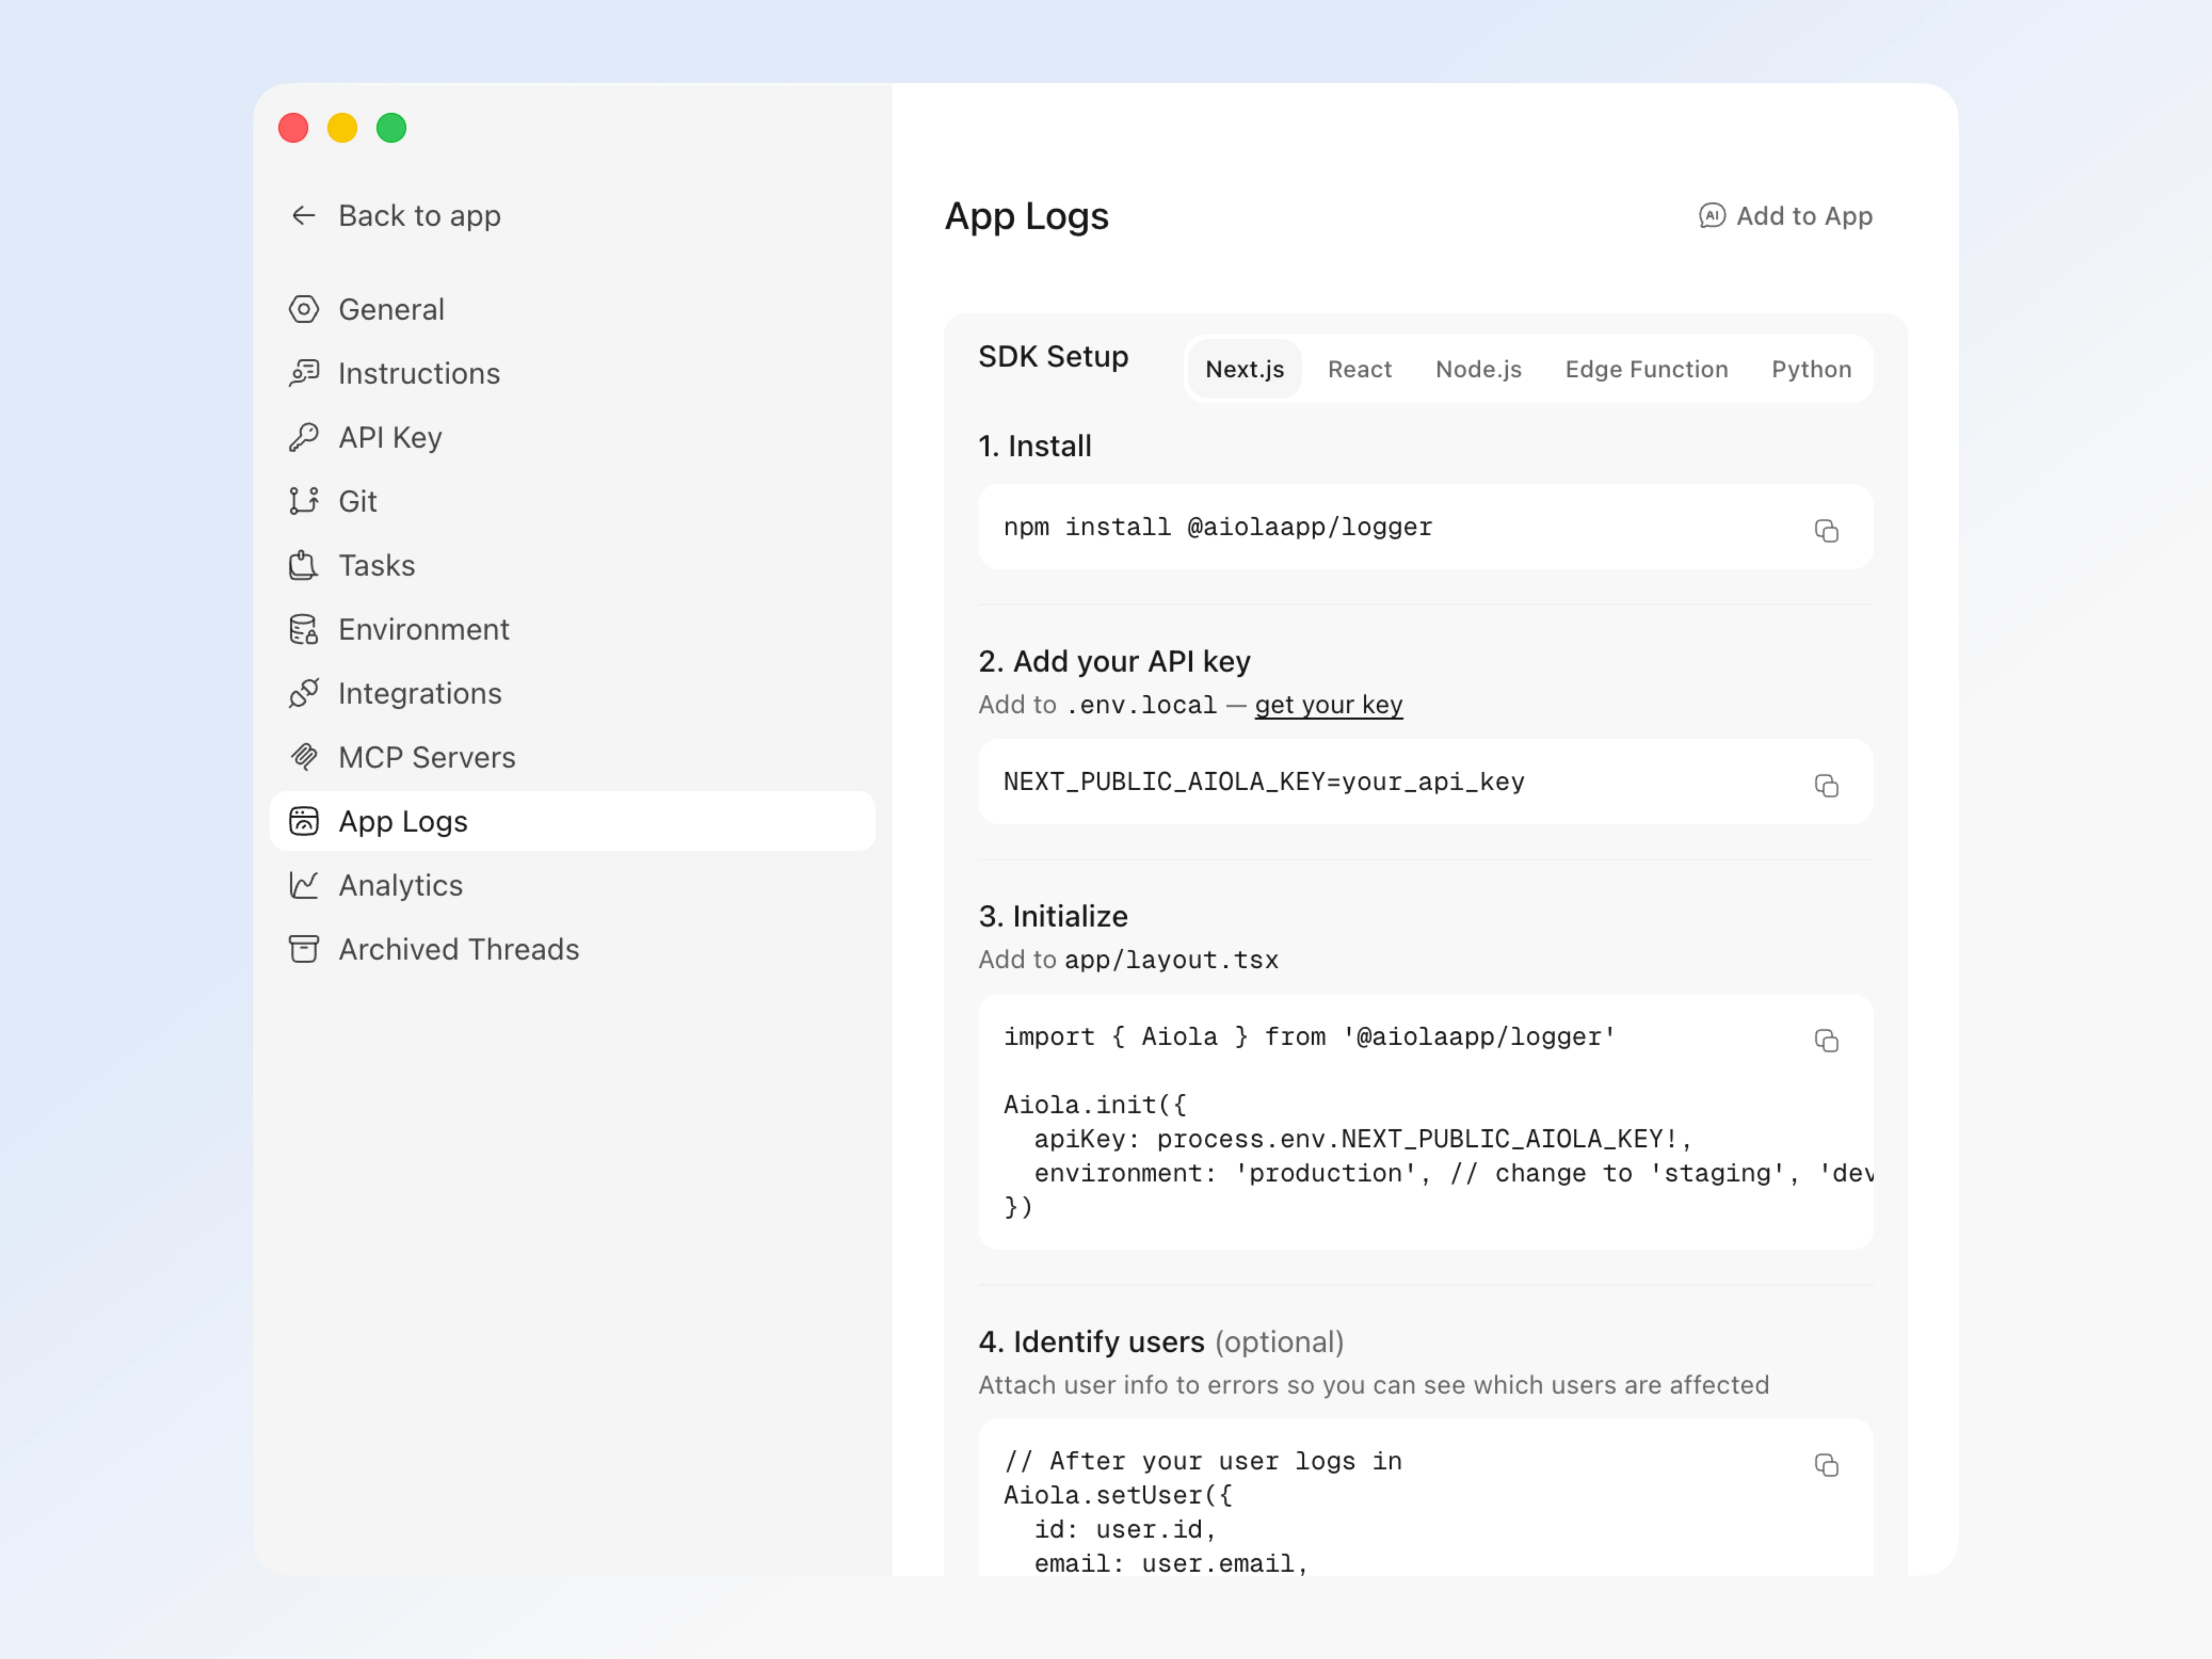Choose the Python SDK tab
The width and height of the screenshot is (2212, 1659).
(1812, 370)
